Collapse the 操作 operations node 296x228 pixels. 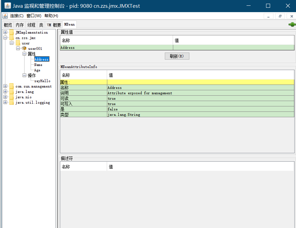pos(24,75)
